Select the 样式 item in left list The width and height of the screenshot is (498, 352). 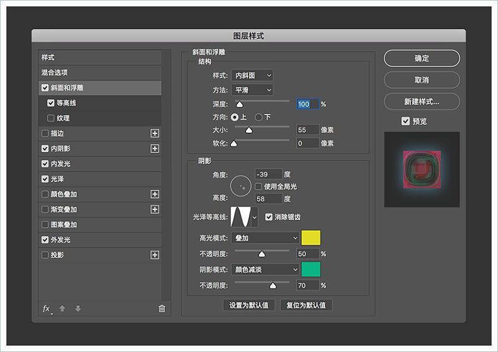pos(100,57)
